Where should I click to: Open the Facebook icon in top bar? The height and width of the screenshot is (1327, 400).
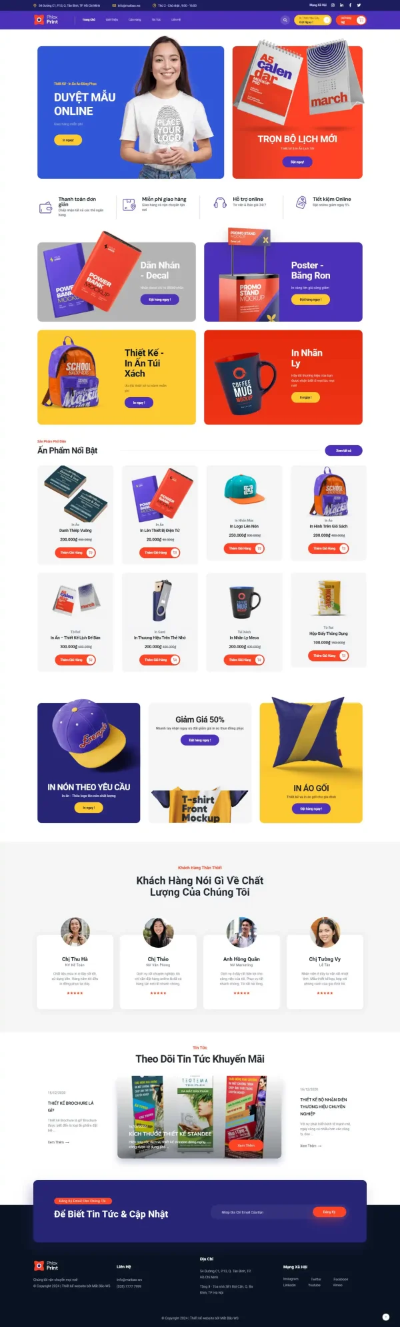[x=350, y=5]
